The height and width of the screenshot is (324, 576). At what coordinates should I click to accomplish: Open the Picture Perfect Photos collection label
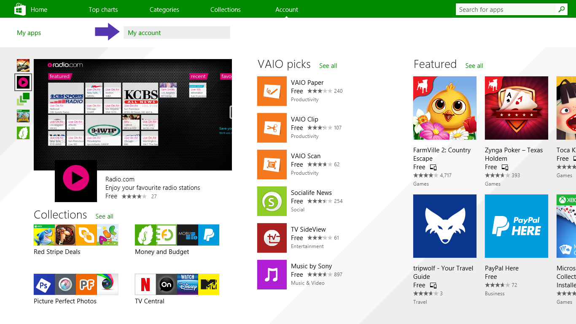[x=65, y=301]
